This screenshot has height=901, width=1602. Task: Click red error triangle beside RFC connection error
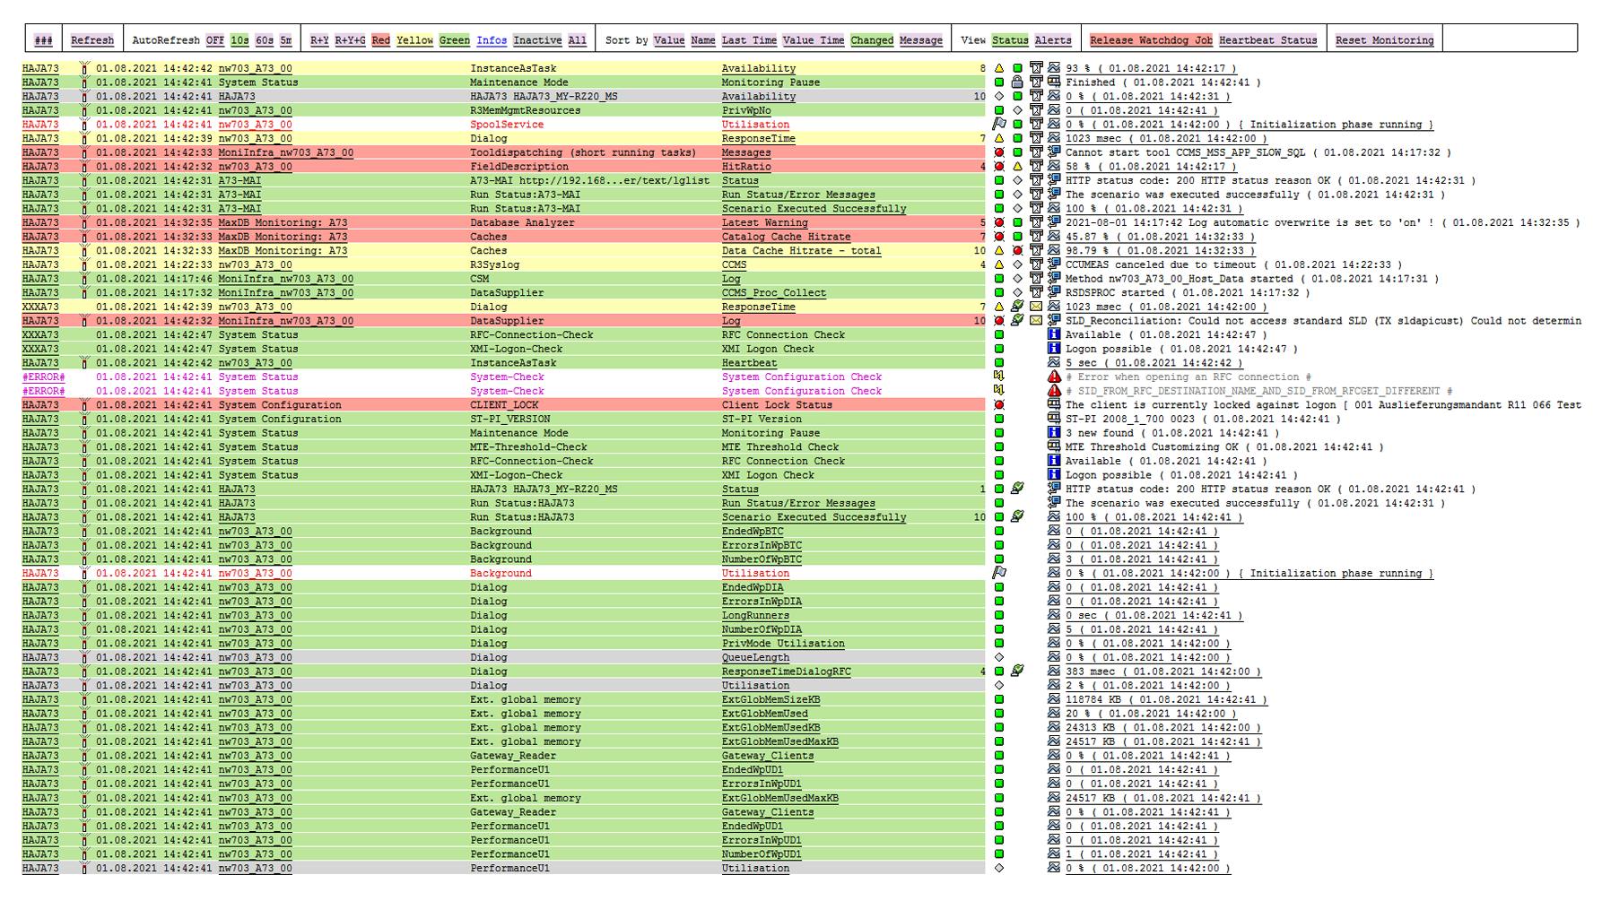[x=1054, y=377]
